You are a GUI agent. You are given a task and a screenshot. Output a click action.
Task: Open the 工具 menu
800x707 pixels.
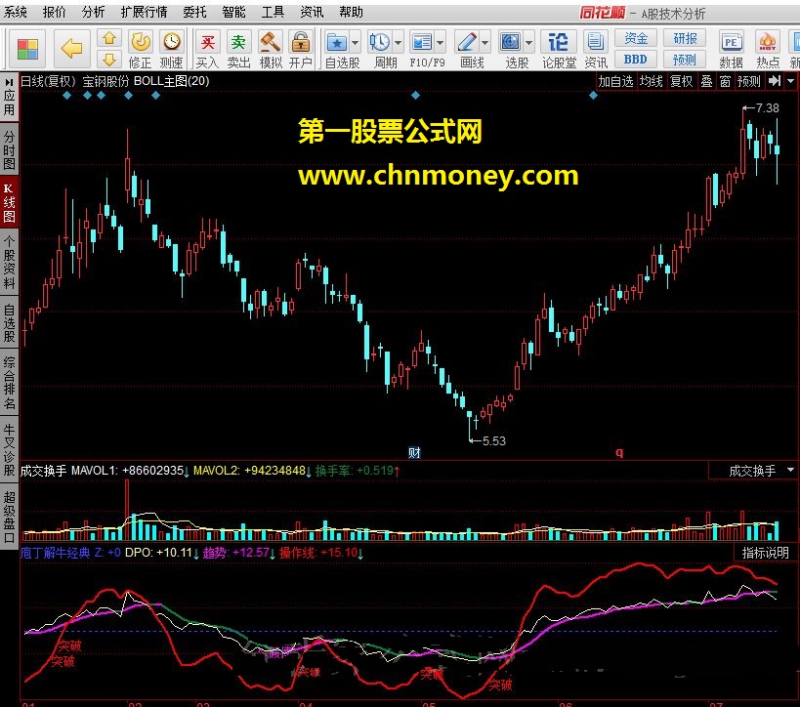coord(273,11)
